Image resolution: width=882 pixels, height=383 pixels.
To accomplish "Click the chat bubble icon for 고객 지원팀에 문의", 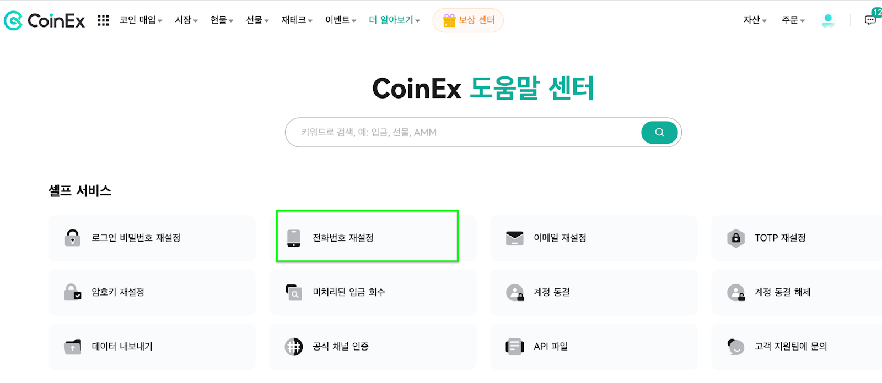I will (x=736, y=347).
